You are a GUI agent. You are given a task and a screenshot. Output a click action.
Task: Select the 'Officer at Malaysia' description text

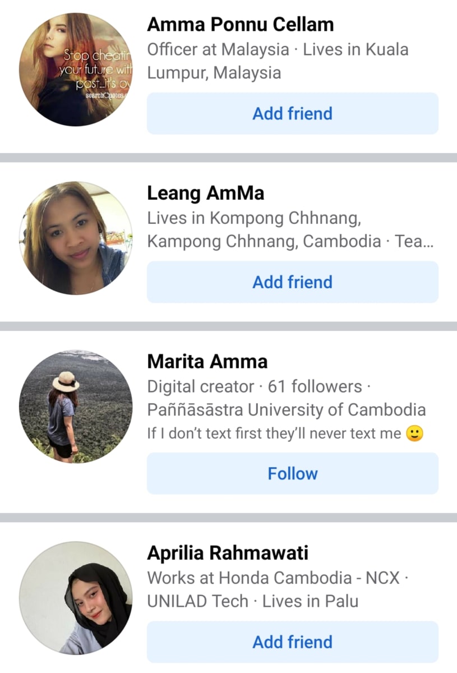click(x=218, y=49)
